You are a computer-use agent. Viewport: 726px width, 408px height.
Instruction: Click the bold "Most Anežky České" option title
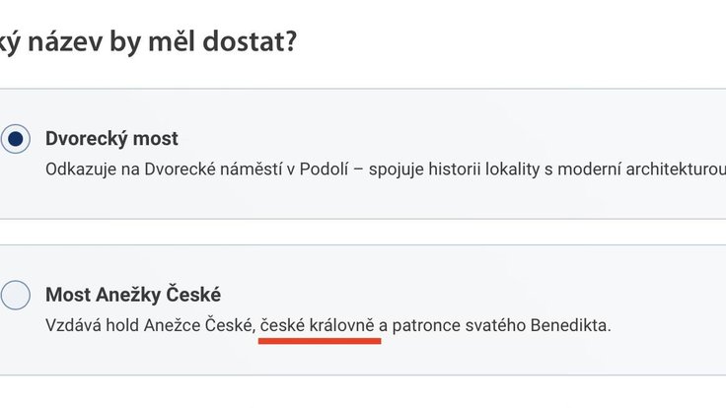click(133, 295)
